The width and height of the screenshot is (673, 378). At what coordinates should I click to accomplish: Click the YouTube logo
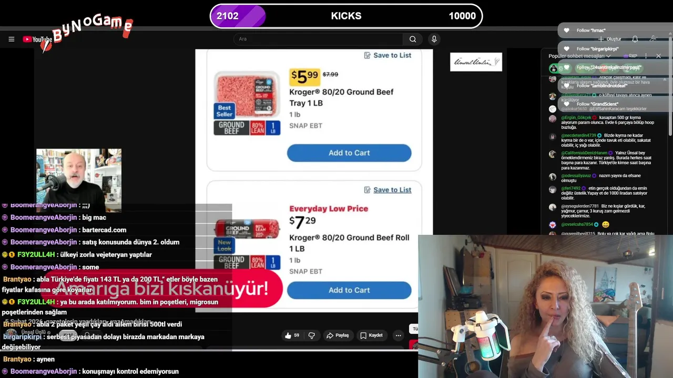(x=37, y=39)
